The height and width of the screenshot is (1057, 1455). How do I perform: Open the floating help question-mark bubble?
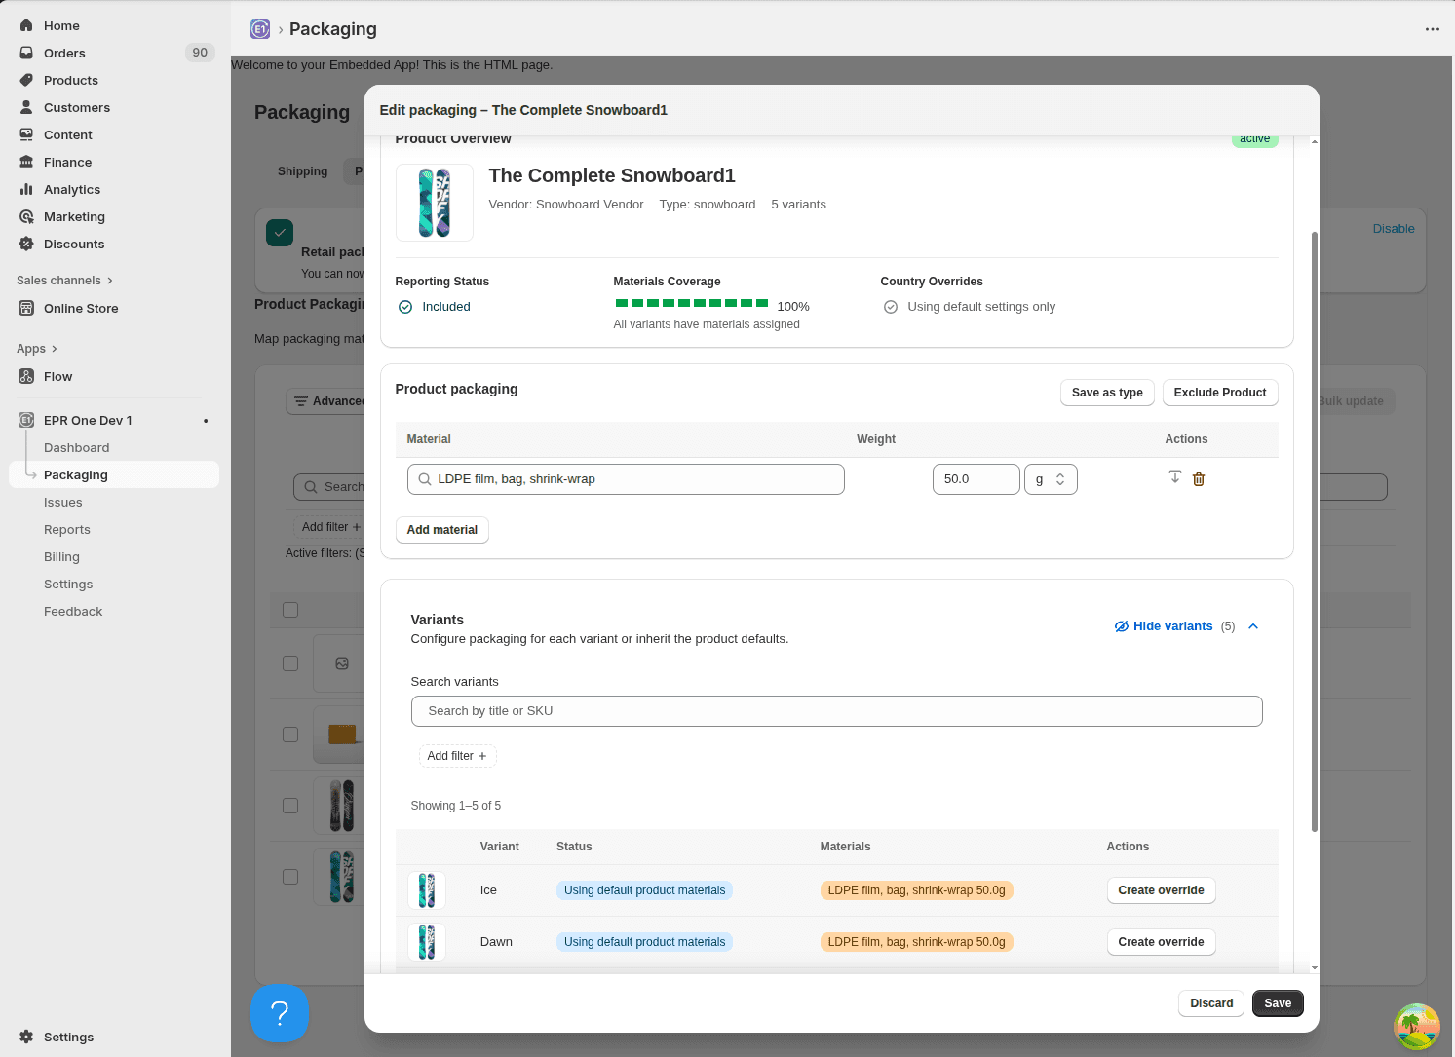coord(280,1013)
